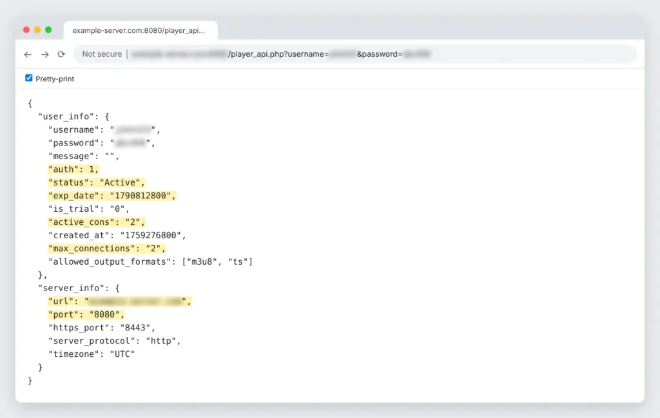Click the created_at value "1759276800"
This screenshot has width=660, height=418.
tap(151, 235)
